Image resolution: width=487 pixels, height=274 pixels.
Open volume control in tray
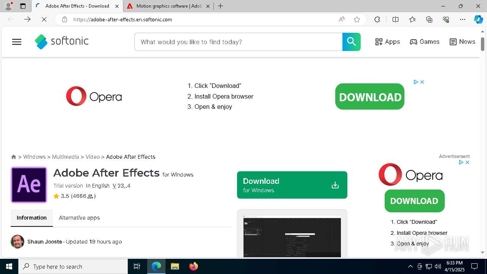point(438,266)
